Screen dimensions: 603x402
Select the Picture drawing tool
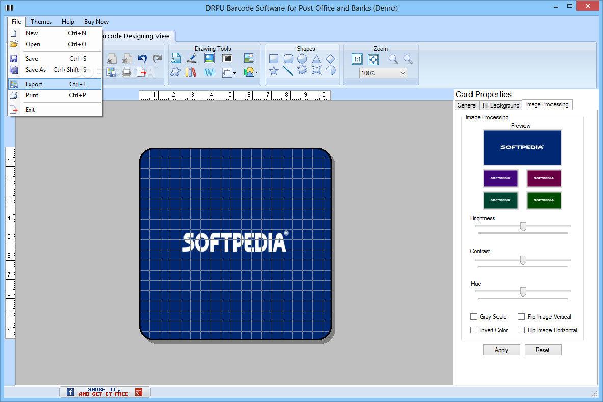[209, 59]
